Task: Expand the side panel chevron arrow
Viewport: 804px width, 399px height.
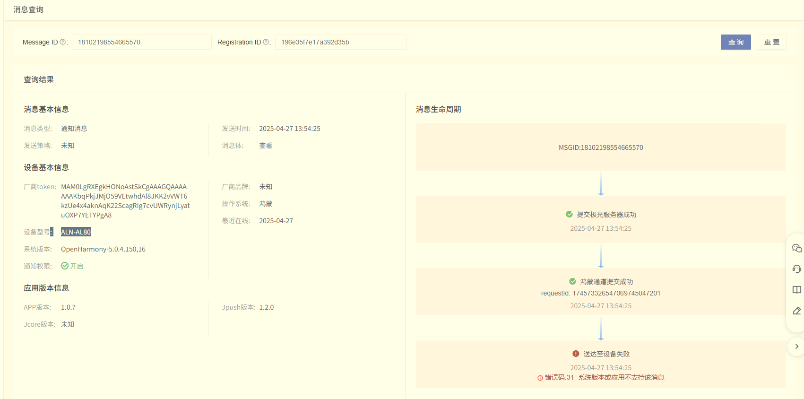Action: pyautogui.click(x=796, y=347)
